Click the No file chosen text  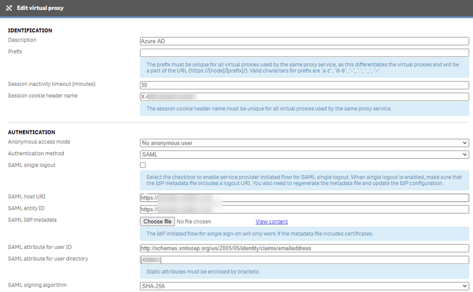pos(194,222)
